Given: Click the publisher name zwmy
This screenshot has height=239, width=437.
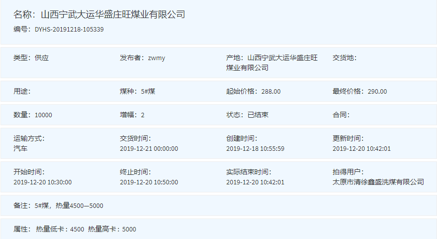Looking at the screenshot, I should click(157, 58).
